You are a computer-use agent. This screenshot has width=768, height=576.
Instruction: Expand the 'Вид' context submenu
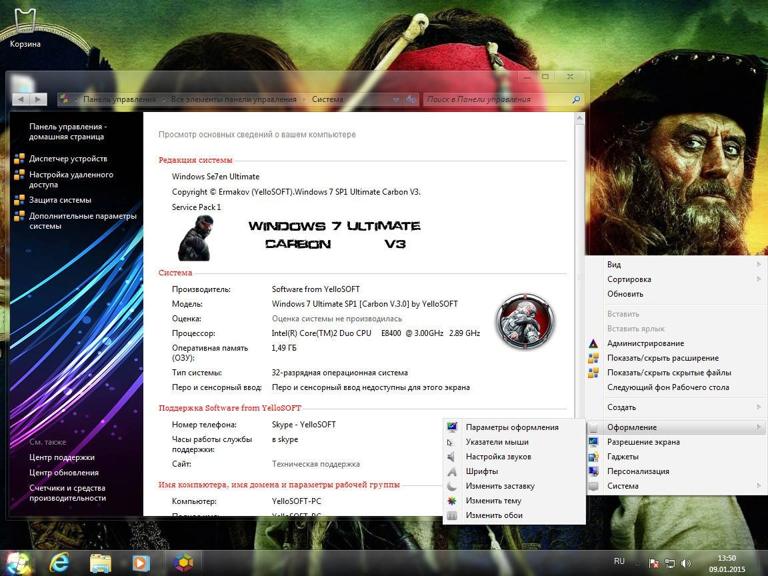click(676, 265)
